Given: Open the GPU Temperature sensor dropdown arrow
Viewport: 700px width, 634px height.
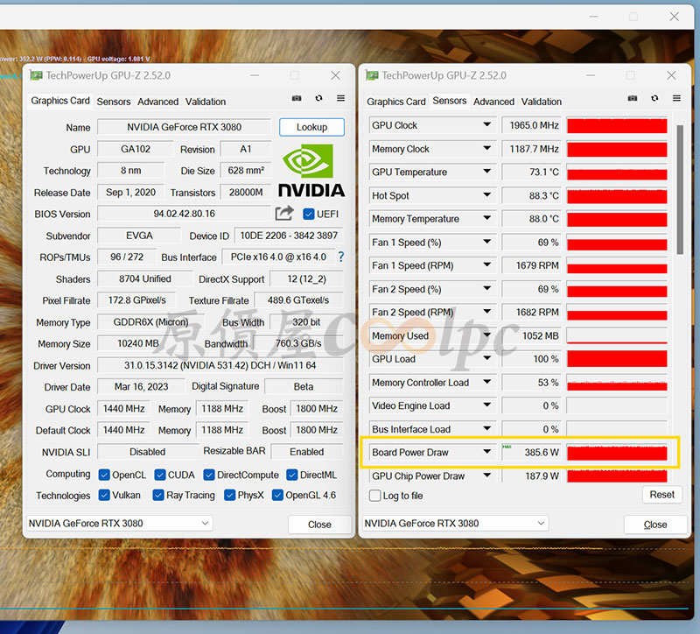Looking at the screenshot, I should point(487,171).
